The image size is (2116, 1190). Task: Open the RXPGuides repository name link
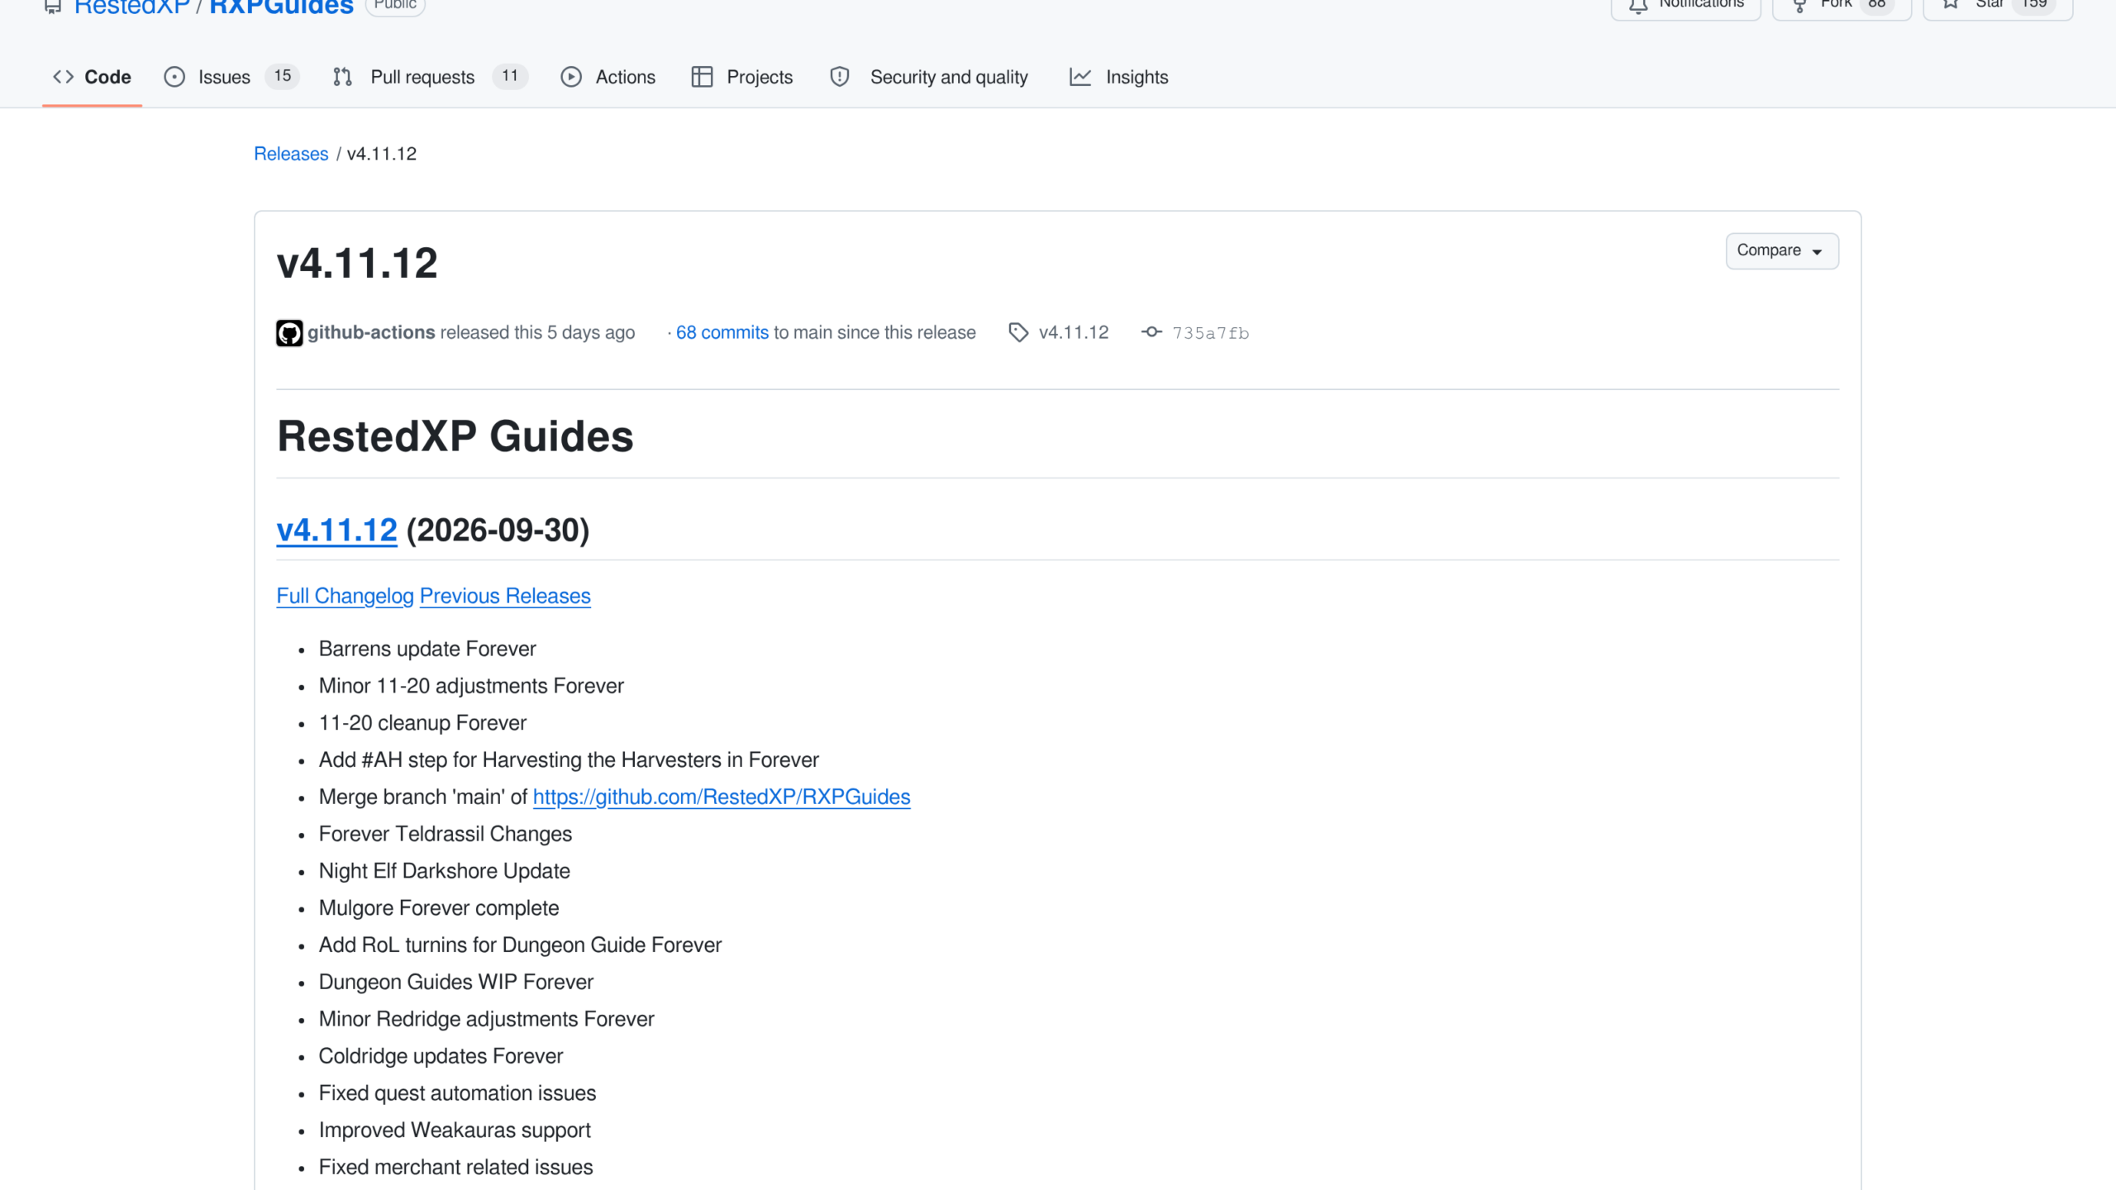click(x=281, y=7)
